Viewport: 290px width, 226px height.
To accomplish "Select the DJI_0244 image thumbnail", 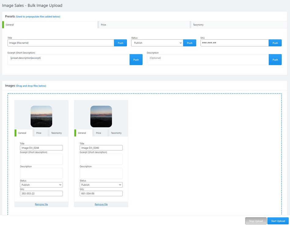I will point(41,117).
